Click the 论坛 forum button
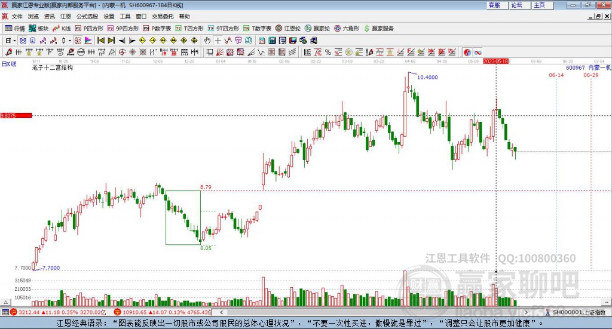 tap(520, 5)
